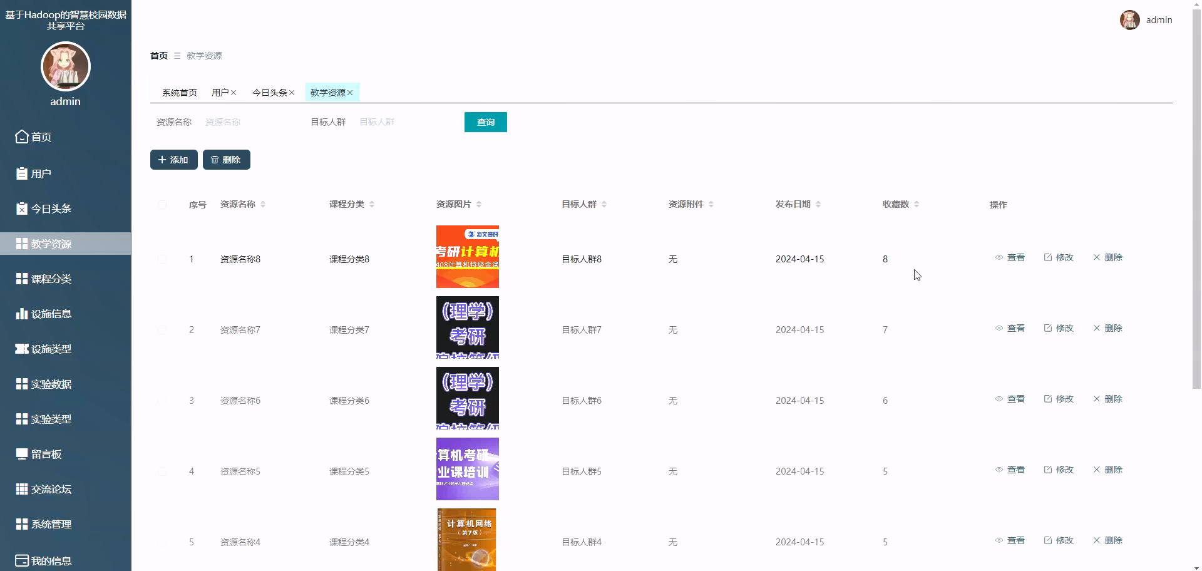Click the 课程分类8 cell
Screen dimensions: 1202x571
click(349, 259)
